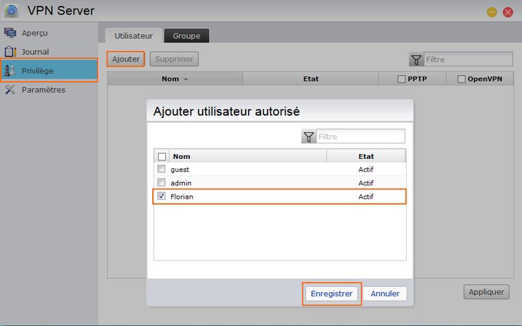
Task: Save selection with Enregistrer
Action: click(x=331, y=293)
